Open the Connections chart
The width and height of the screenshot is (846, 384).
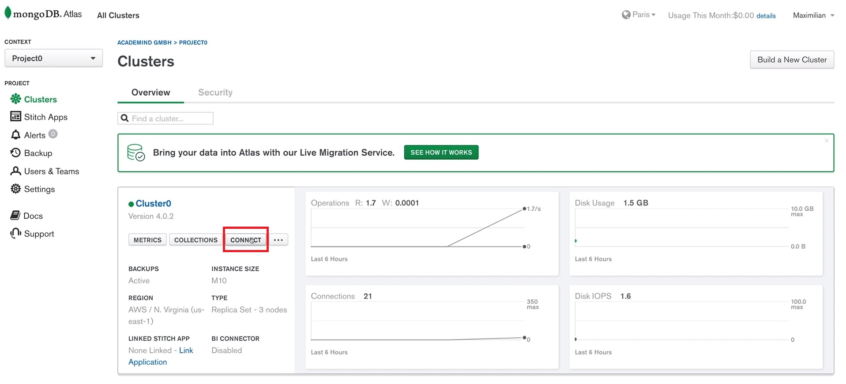432,327
